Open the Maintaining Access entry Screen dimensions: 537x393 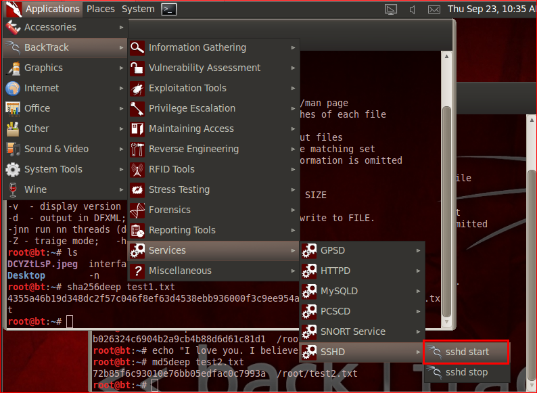[x=213, y=129]
